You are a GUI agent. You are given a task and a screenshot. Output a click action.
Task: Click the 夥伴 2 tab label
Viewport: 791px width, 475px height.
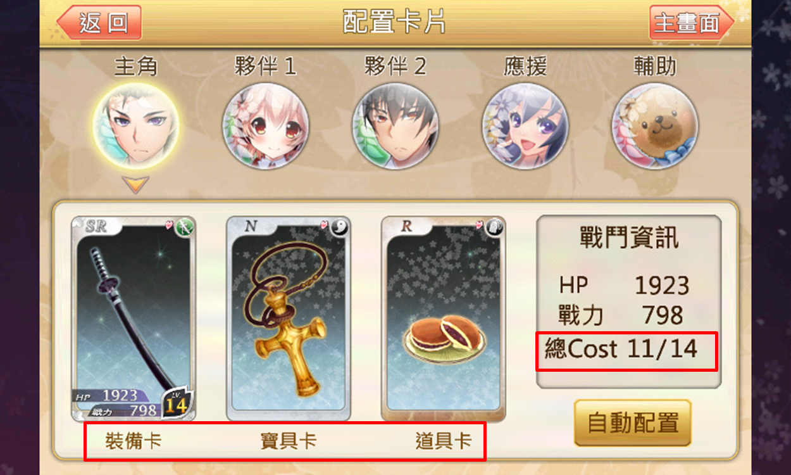395,66
